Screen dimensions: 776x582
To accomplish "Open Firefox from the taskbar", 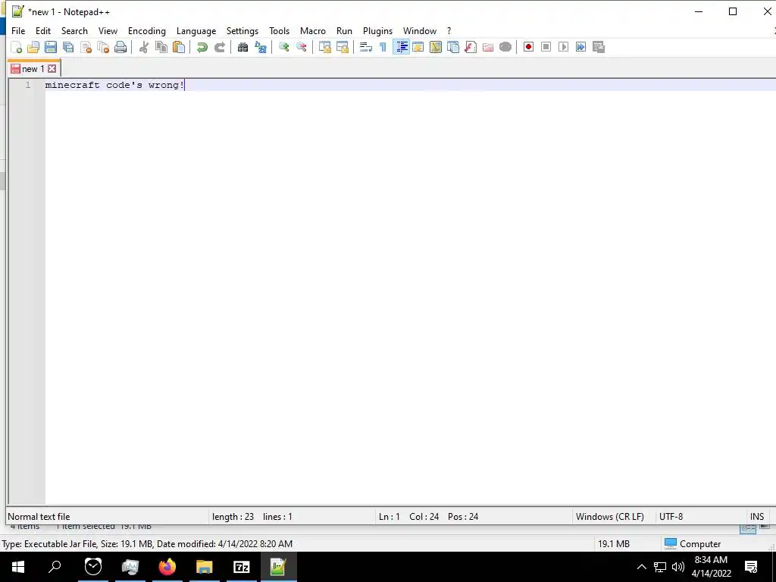I will [x=167, y=567].
